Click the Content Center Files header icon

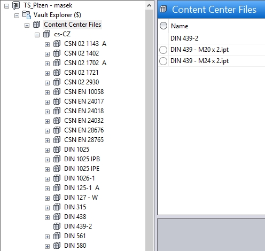tap(163, 9)
